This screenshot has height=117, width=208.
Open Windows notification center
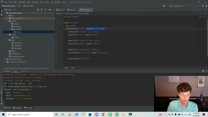click(x=204, y=114)
